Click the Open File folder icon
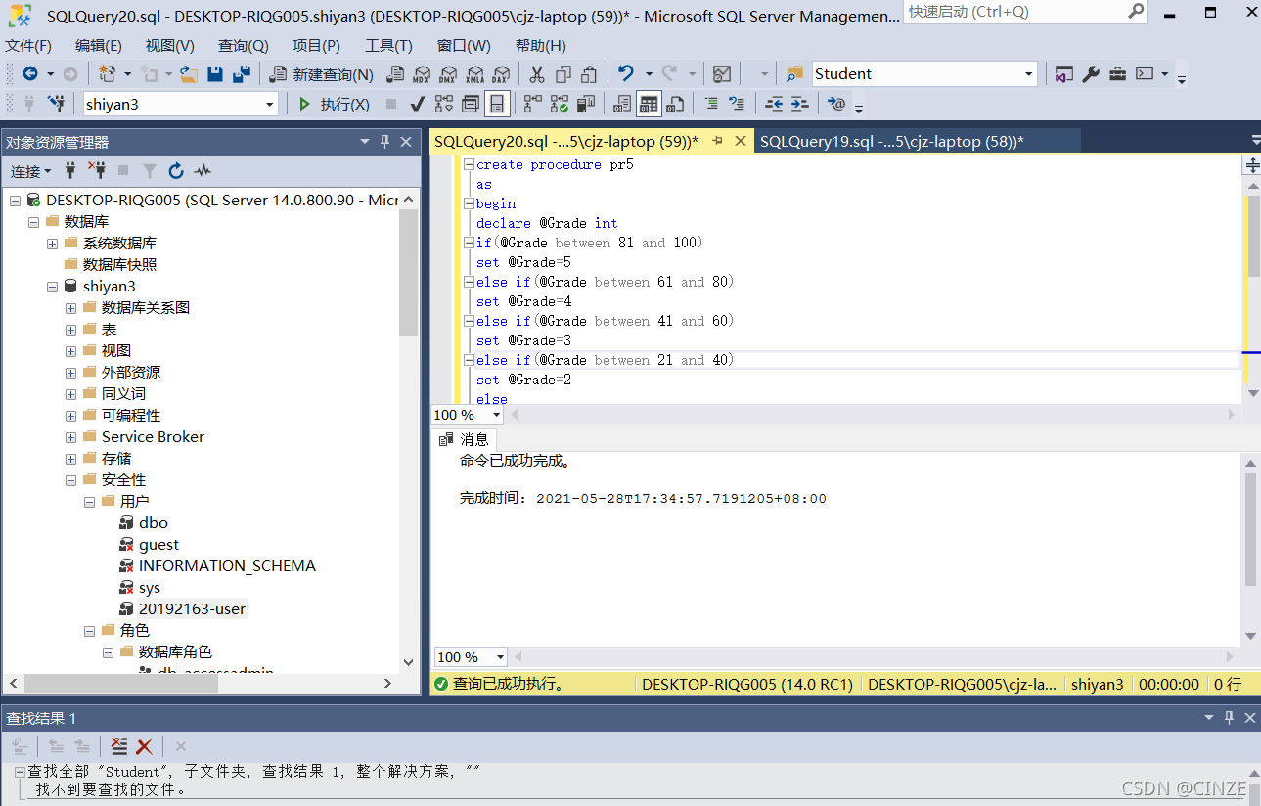Image resolution: width=1261 pixels, height=806 pixels. pos(190,73)
